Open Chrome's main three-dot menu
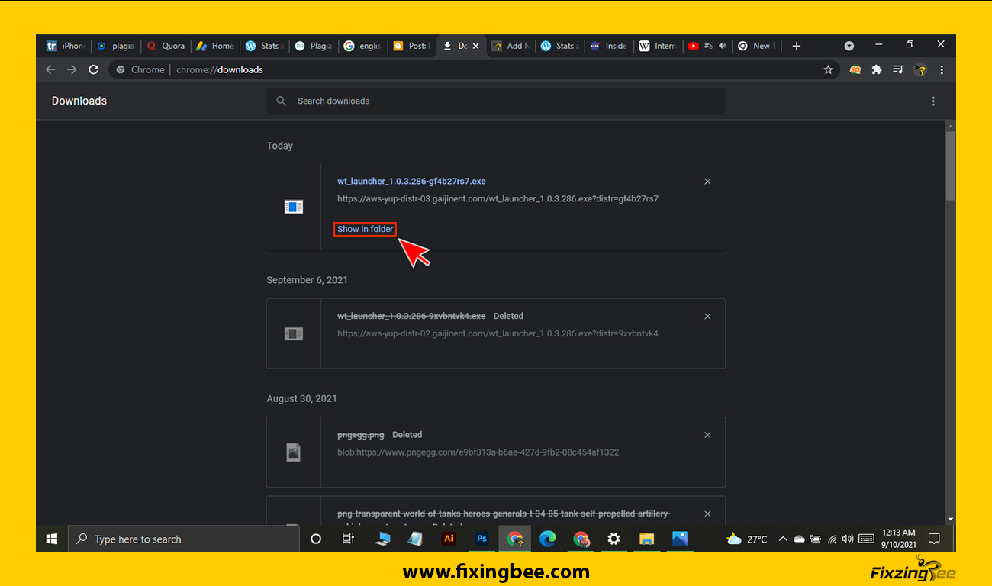This screenshot has height=586, width=992. tap(942, 69)
